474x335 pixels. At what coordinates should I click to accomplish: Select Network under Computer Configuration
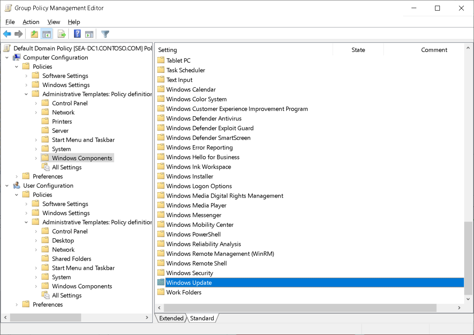pyautogui.click(x=63, y=112)
